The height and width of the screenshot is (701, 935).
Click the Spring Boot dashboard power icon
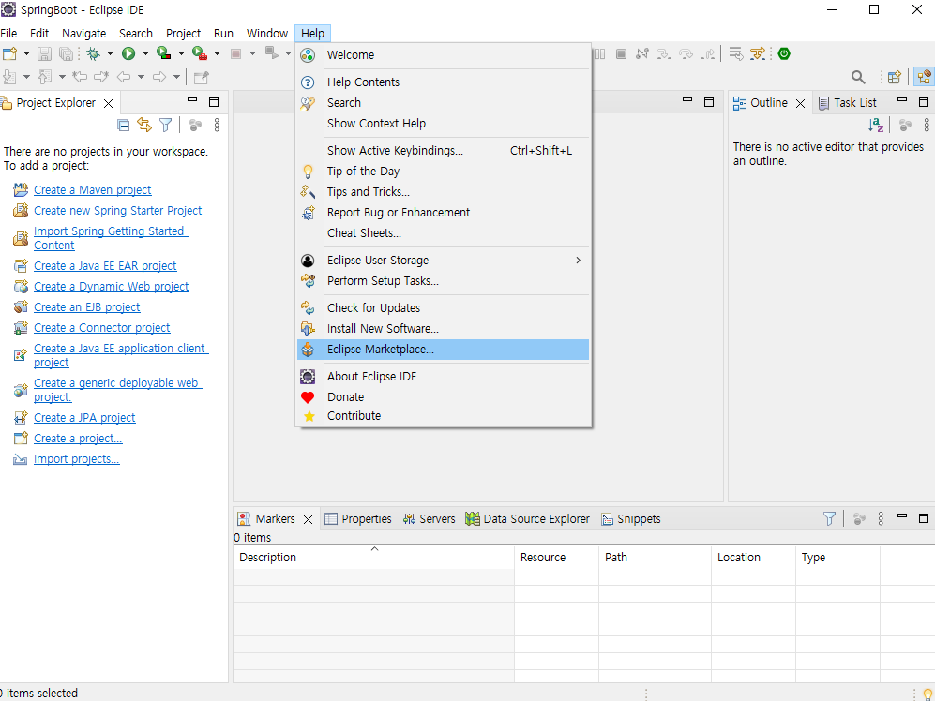click(x=784, y=53)
